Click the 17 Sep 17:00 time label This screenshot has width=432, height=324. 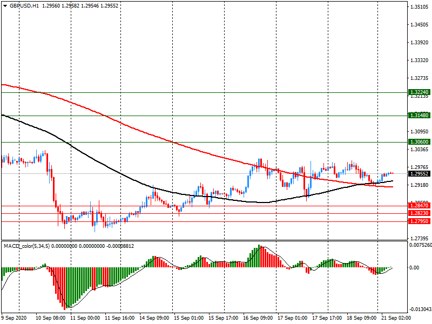pos(327,318)
